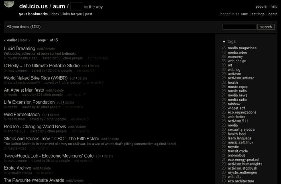Select web.firefox tag
281x184 pixels.
click(x=236, y=117)
